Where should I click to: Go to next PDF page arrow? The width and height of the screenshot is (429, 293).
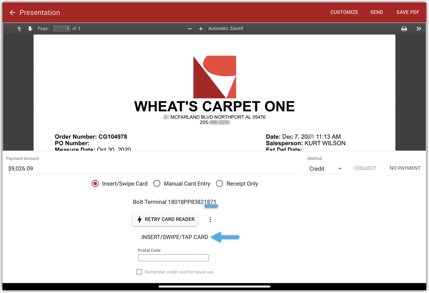(30, 29)
